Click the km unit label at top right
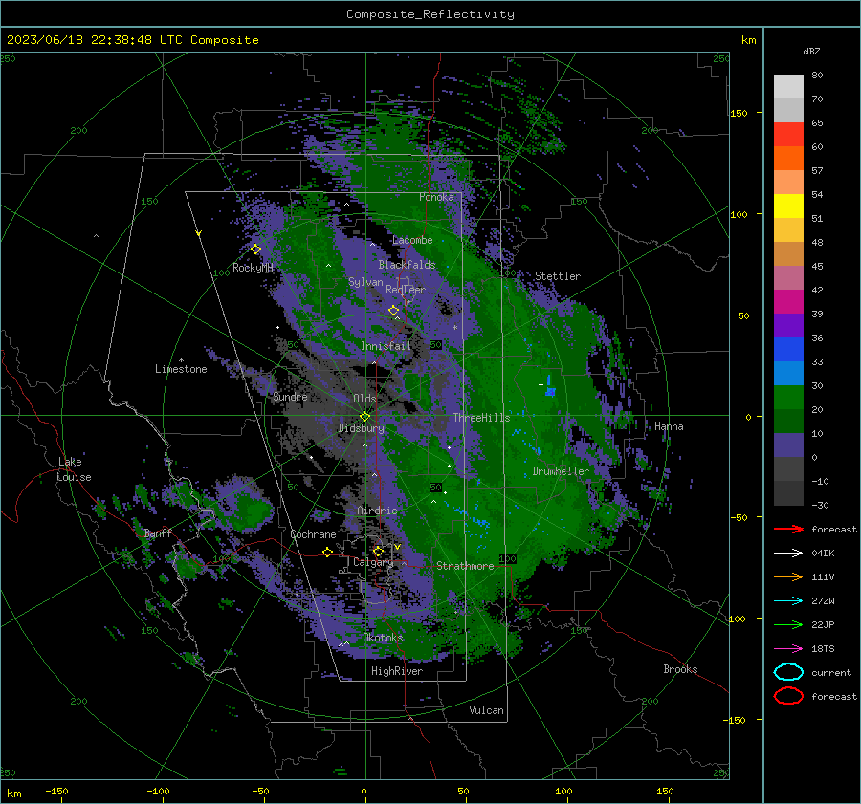The width and height of the screenshot is (861, 804). coord(748,40)
